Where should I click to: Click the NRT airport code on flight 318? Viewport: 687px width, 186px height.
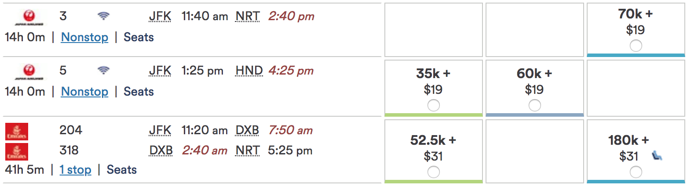(x=248, y=150)
